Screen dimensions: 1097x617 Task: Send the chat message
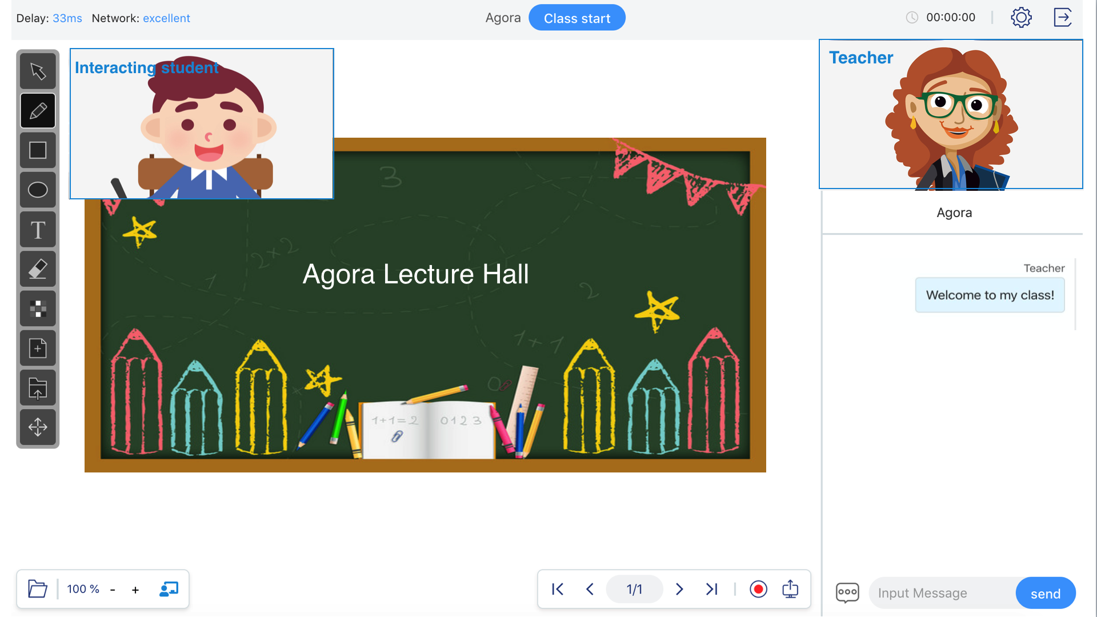tap(1046, 594)
